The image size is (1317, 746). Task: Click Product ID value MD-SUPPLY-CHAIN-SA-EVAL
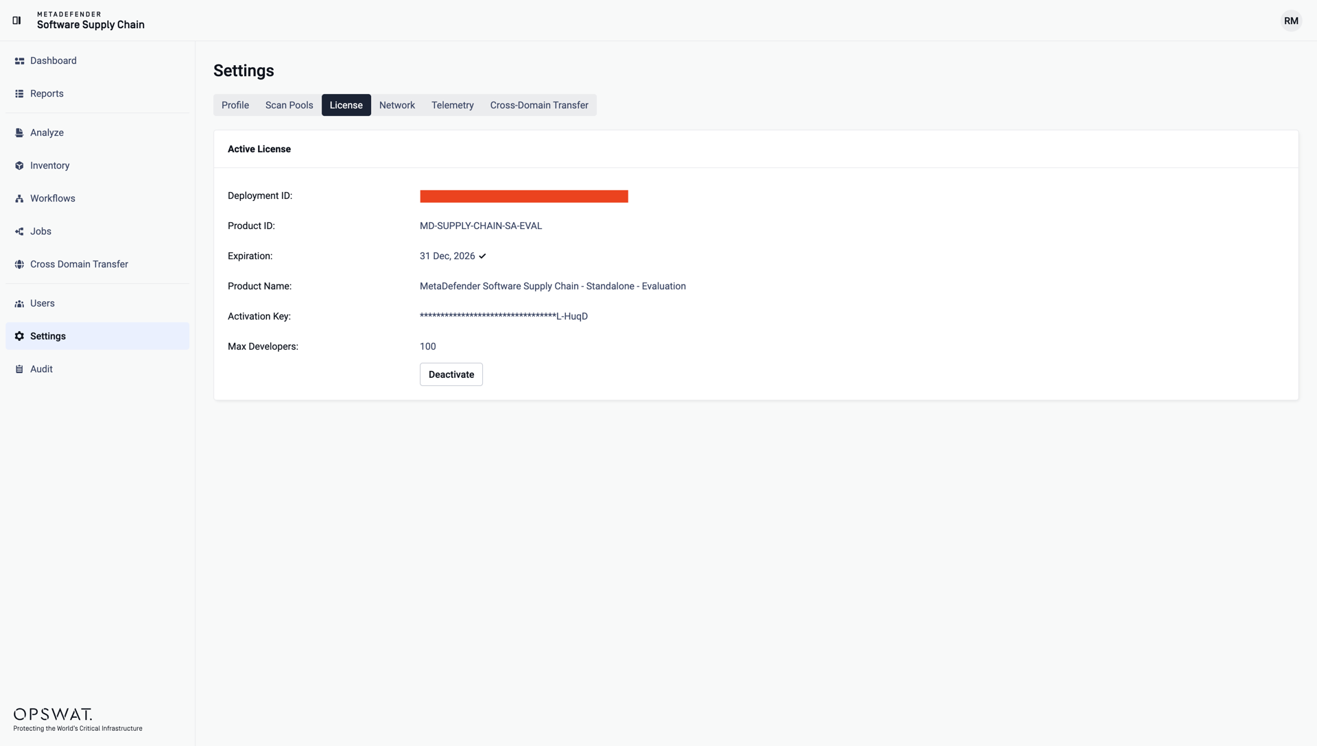coord(481,226)
